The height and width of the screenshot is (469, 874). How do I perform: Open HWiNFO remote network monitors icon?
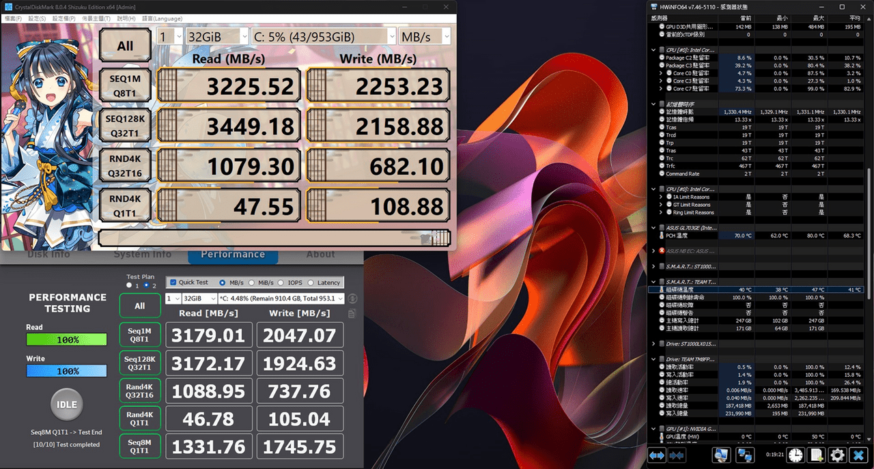[x=744, y=455]
